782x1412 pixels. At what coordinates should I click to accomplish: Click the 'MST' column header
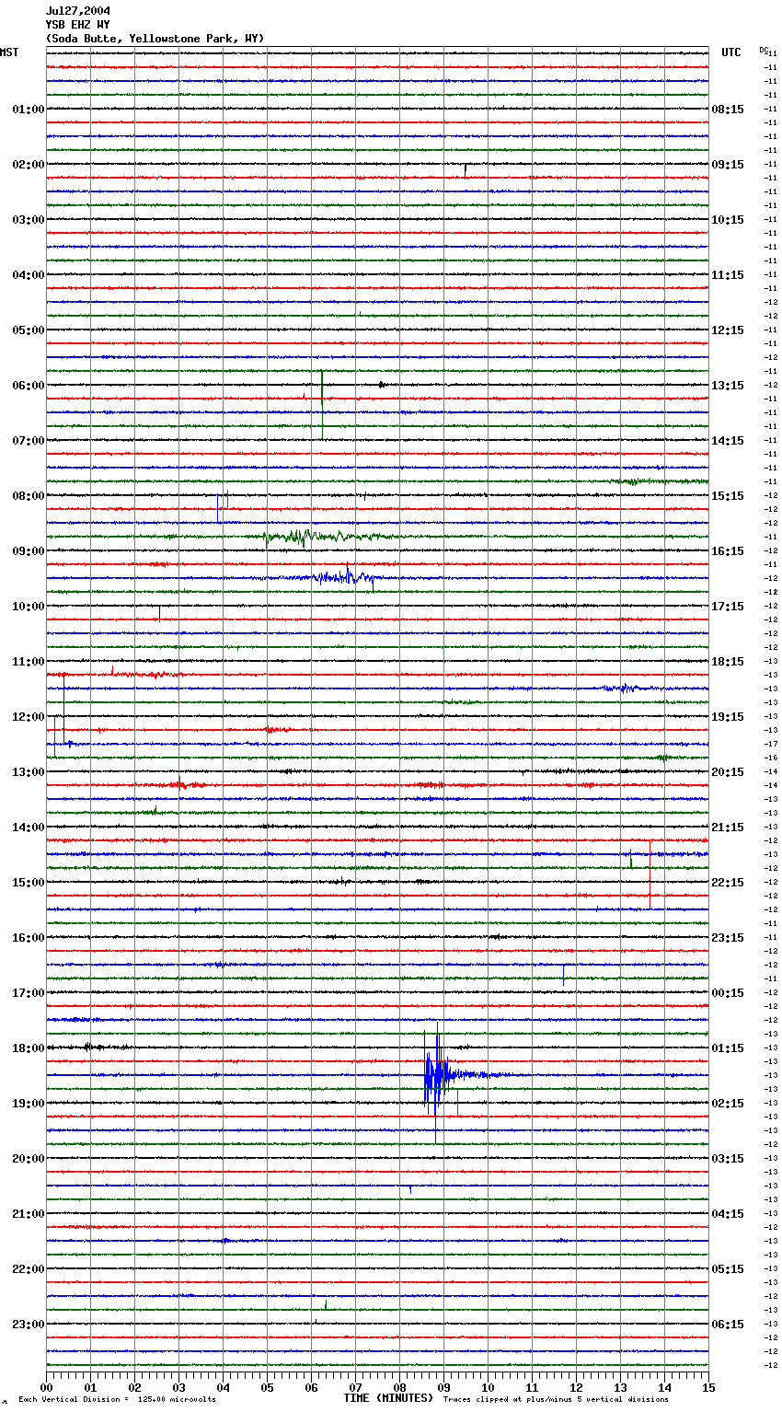pyautogui.click(x=9, y=52)
